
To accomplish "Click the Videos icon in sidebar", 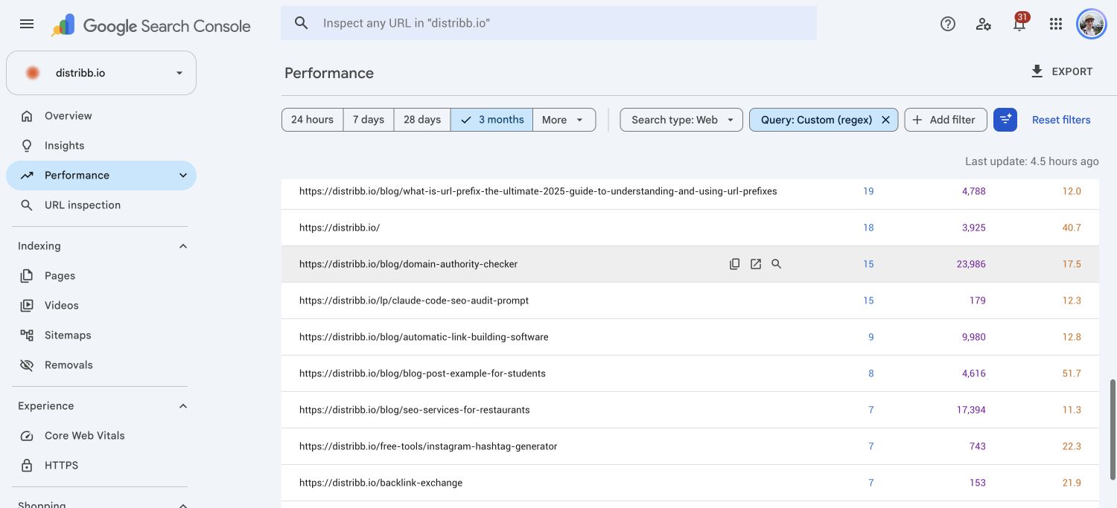I will 27,306.
